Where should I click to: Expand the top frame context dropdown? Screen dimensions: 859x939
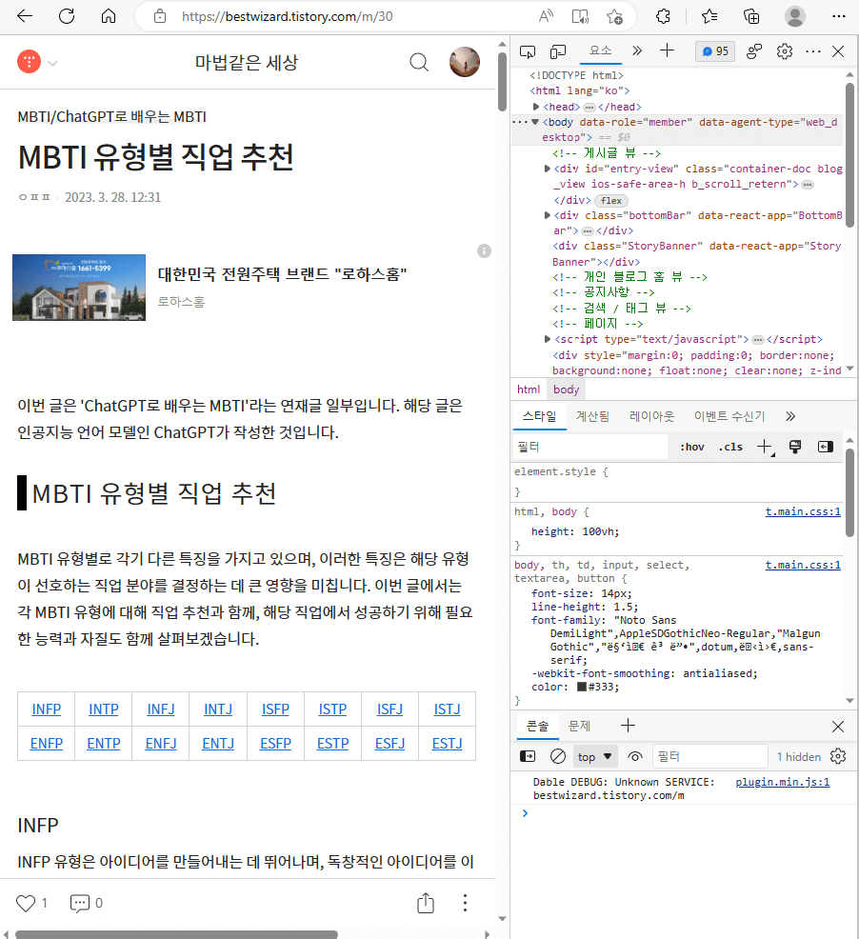click(x=594, y=754)
